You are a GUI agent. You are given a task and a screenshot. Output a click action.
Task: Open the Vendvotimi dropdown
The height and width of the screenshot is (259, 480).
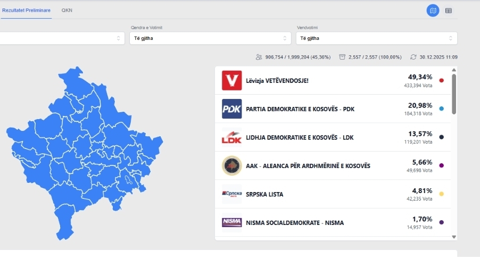click(376, 38)
